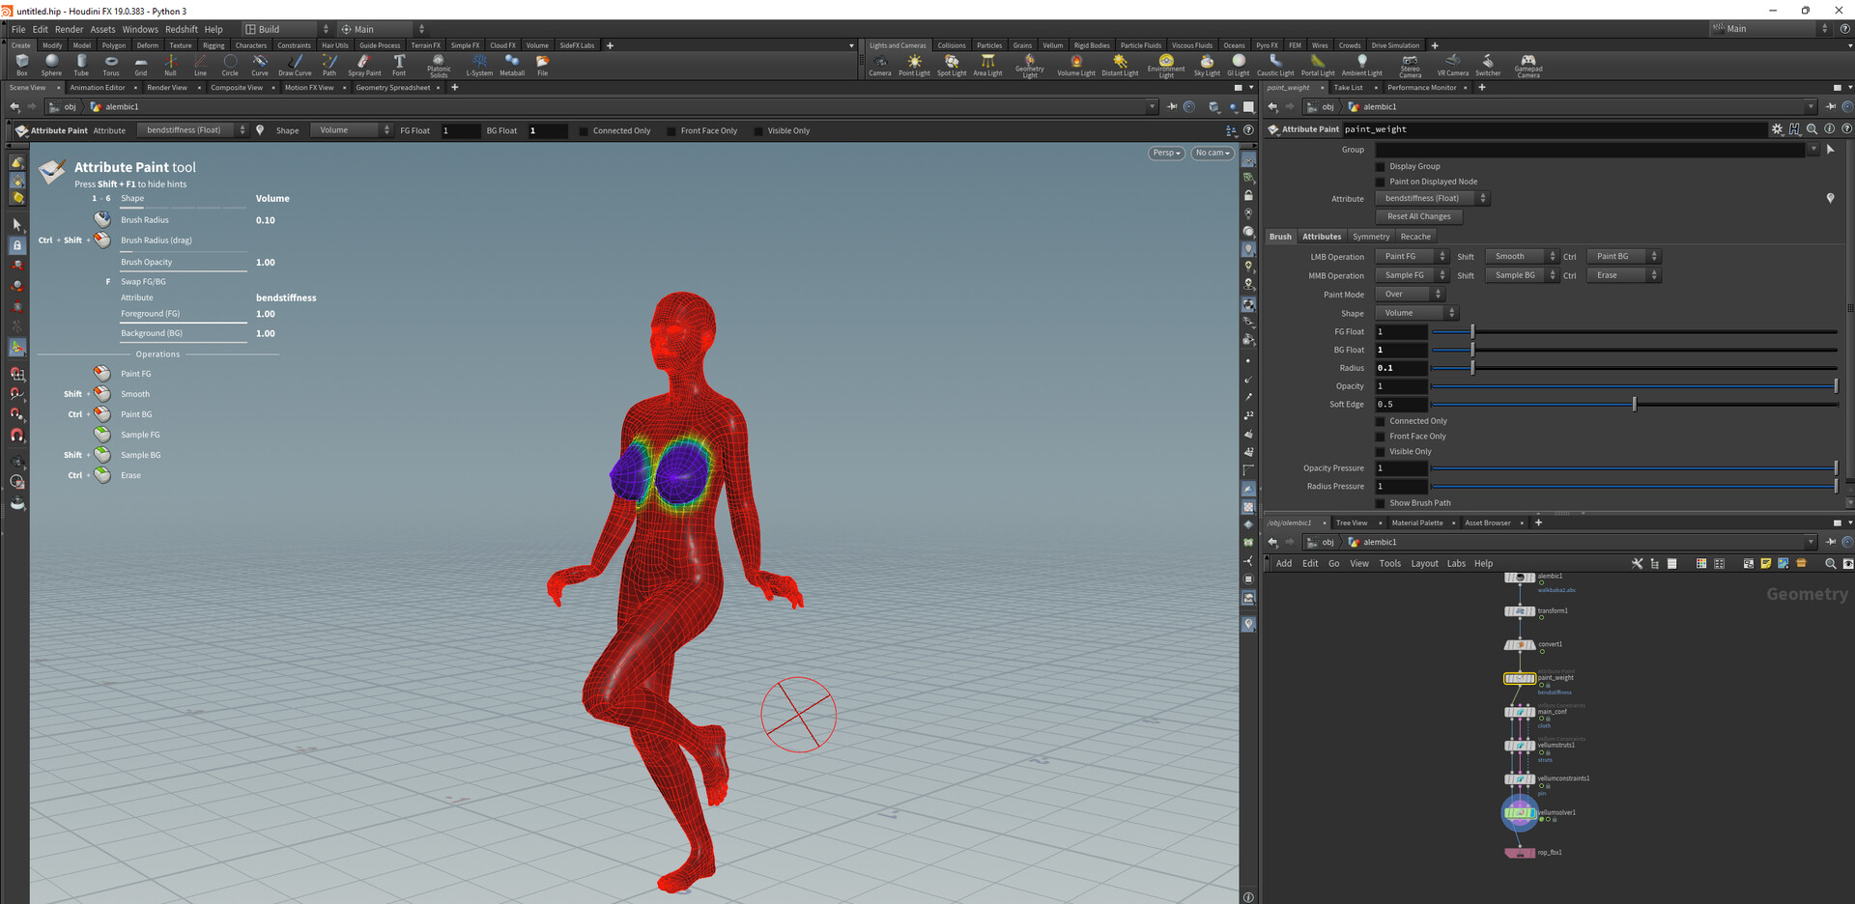Enable the Connected Only checkbox
Screen dimensions: 1855x904
tap(1383, 420)
